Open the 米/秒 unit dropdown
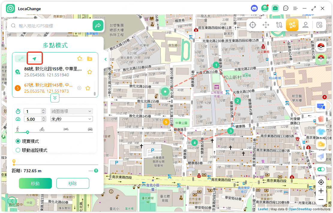This screenshot has width=333, height=213. 72,119
